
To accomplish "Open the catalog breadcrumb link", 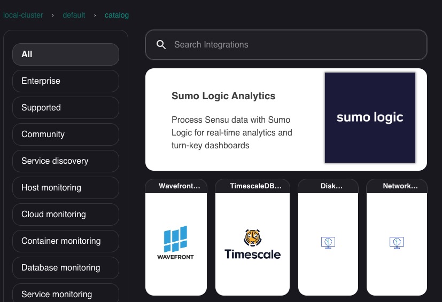I will [x=117, y=15].
